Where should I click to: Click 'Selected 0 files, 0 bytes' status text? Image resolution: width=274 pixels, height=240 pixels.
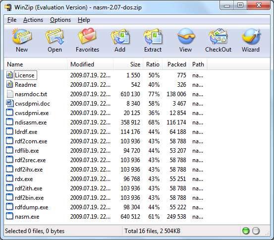tap(35, 231)
